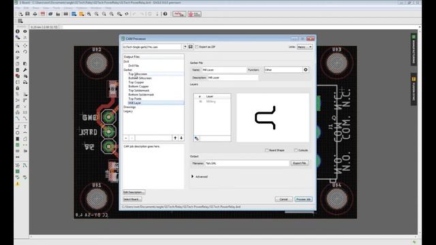Select Bottom Silkscreen output
Image resolution: width=436 pixels, height=245 pixels.
(x=140, y=78)
